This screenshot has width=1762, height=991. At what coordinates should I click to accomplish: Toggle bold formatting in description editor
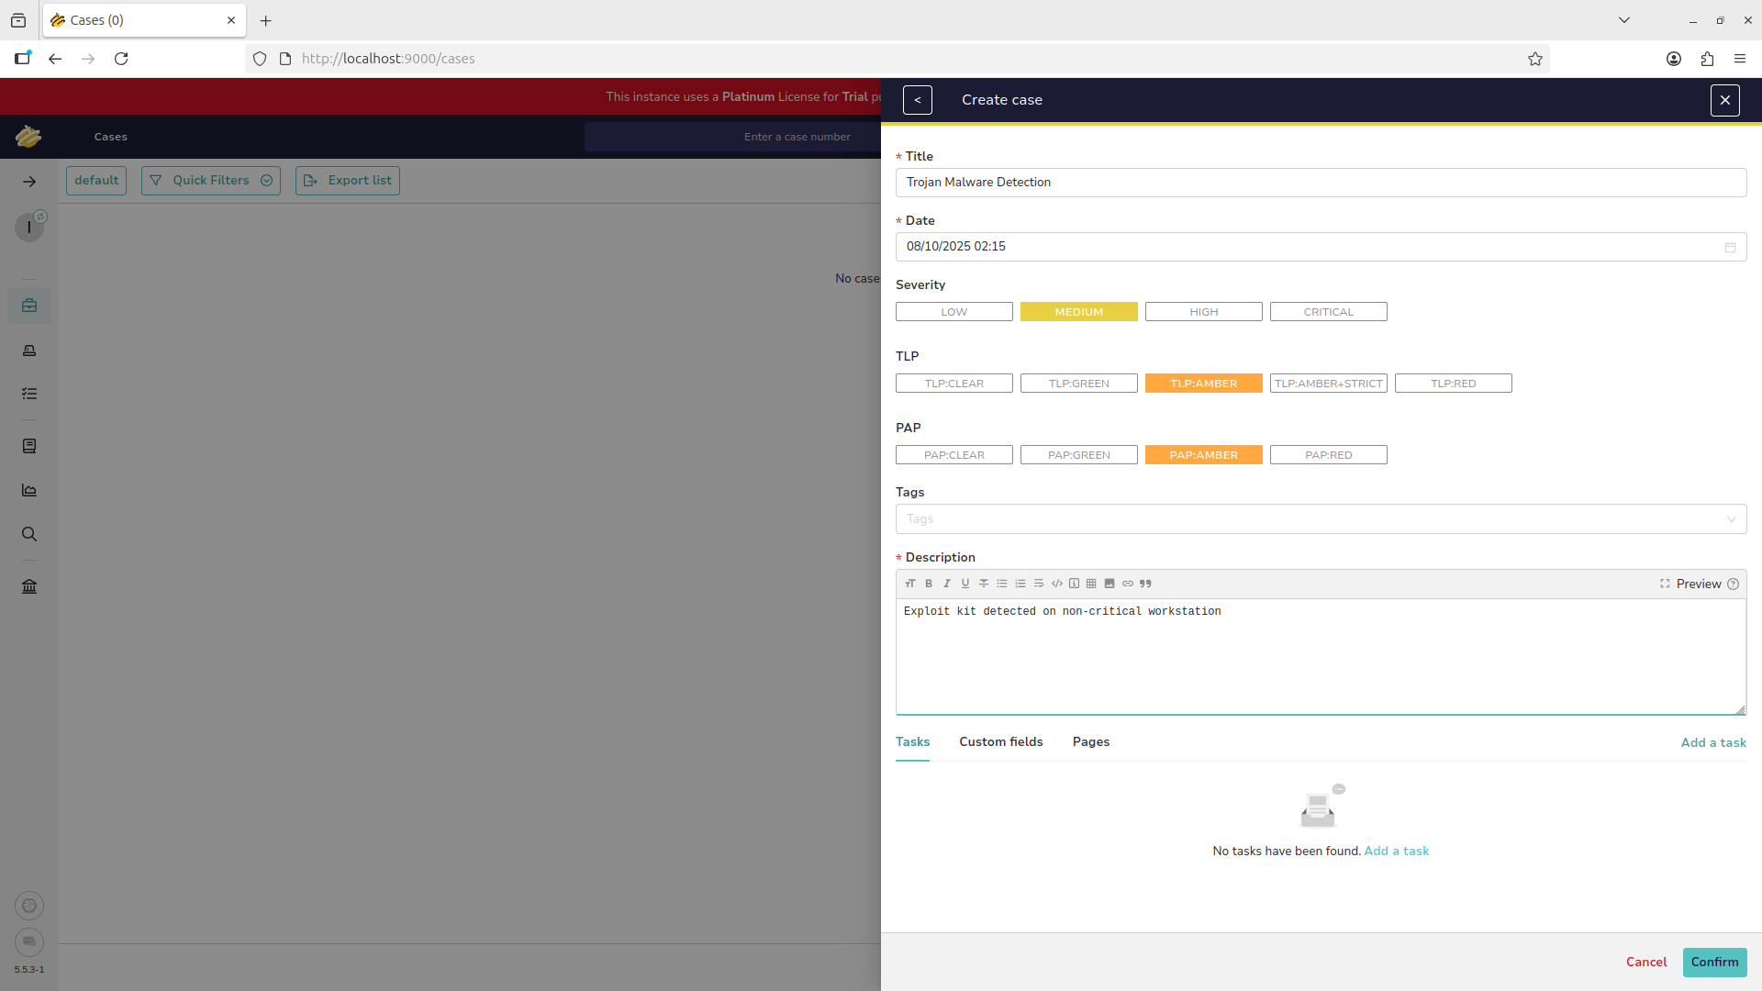click(929, 584)
